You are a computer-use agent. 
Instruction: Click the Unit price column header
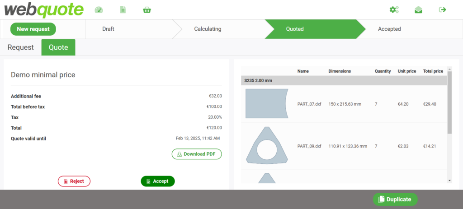point(407,71)
